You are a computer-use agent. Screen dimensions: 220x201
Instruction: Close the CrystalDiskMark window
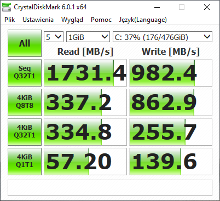point(207,7)
